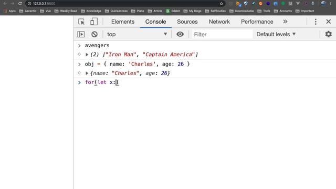Open the My Blogs bookmark folder

pyautogui.click(x=193, y=11)
